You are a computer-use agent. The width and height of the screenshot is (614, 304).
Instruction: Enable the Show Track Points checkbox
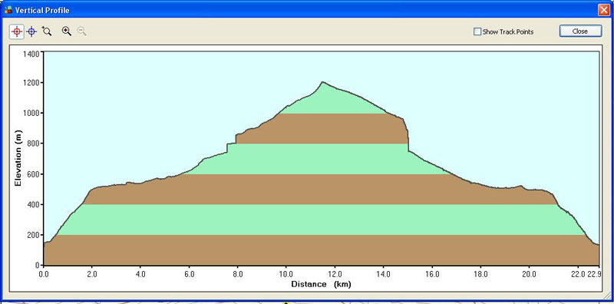[x=477, y=31]
